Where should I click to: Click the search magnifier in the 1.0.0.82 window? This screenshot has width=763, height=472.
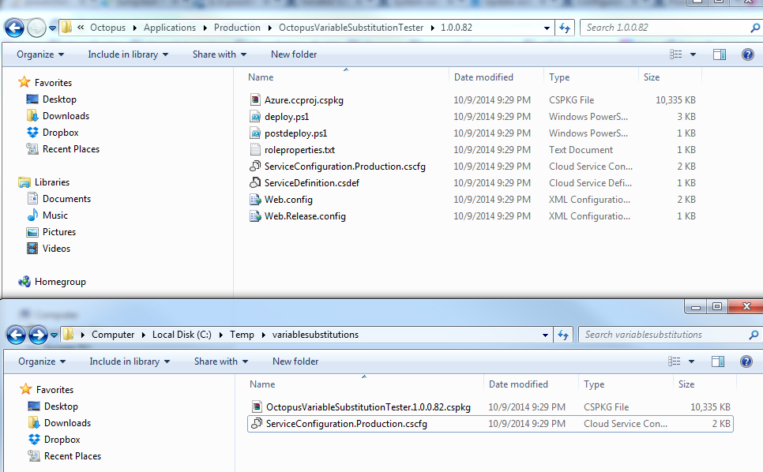coord(755,28)
